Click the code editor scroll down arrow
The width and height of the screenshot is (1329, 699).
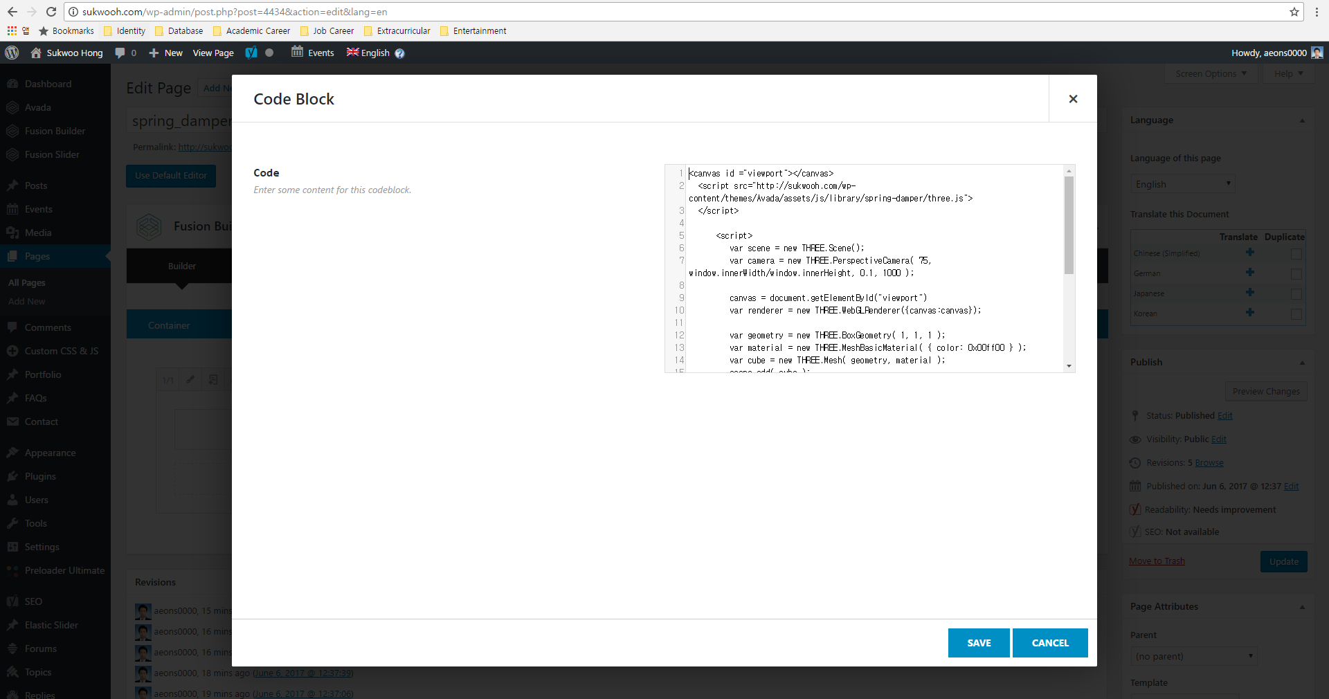(1069, 366)
